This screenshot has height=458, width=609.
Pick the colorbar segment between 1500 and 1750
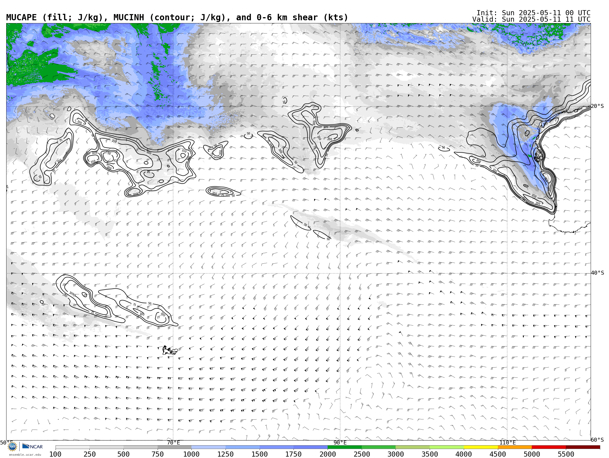pyautogui.click(x=277, y=447)
